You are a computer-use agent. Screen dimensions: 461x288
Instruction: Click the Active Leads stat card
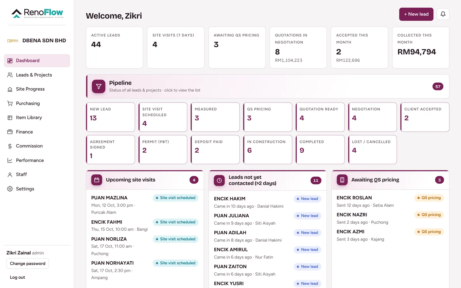pyautogui.click(x=114, y=48)
